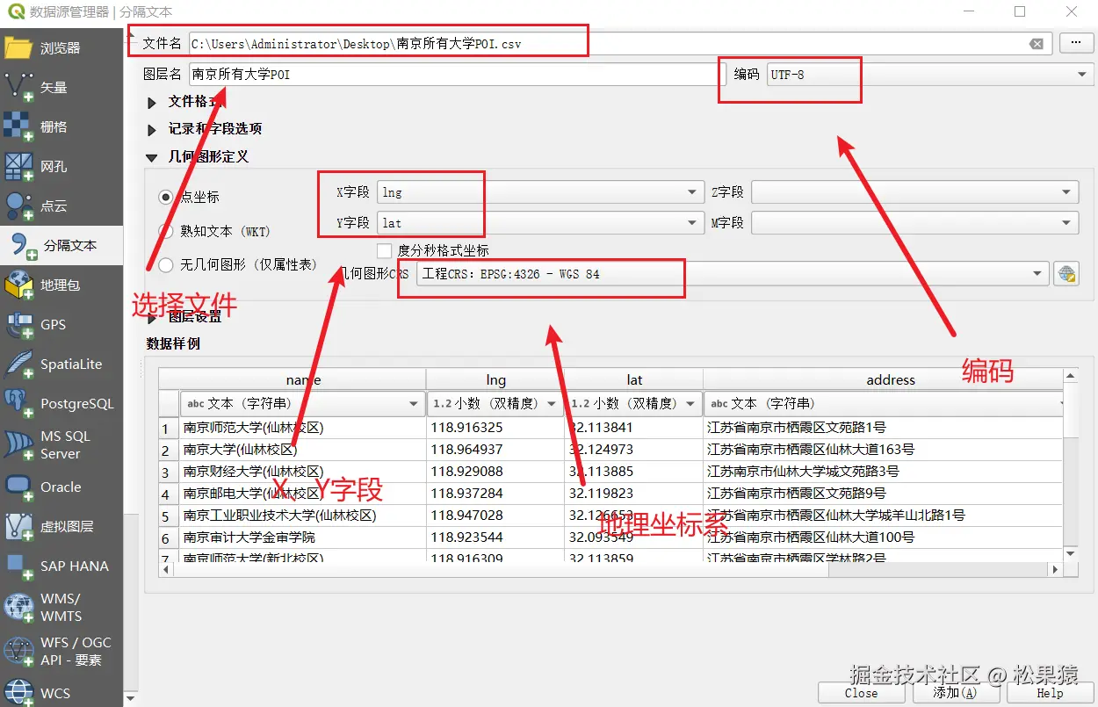Screen dimensions: 1098x707
Task: Select address 江苏省南京市栖霞区仙林大道163号
Action: point(883,450)
